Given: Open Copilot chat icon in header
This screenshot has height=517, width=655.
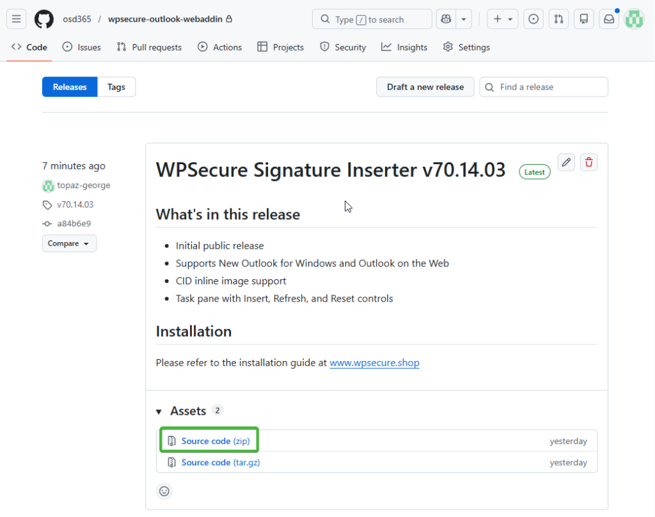Looking at the screenshot, I should (446, 19).
